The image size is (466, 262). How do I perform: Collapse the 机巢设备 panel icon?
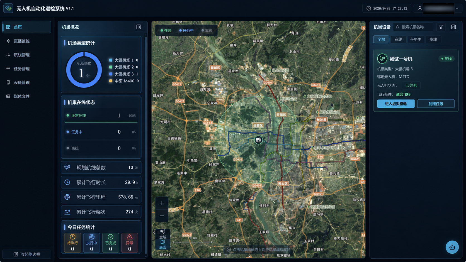point(453,27)
